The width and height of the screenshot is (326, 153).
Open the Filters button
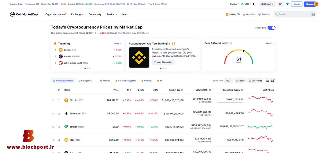point(240,81)
